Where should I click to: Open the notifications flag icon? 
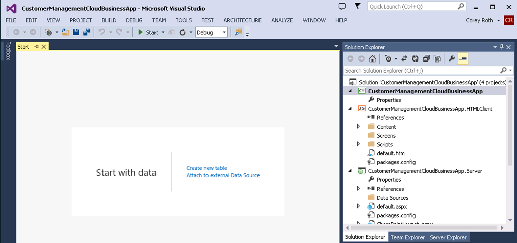[x=357, y=6]
